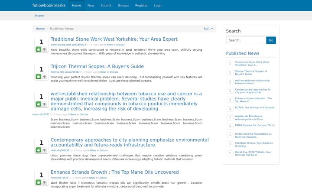Click vote count box beside RM99 Contact Us
Screen dimensions: 312x195
point(230,127)
